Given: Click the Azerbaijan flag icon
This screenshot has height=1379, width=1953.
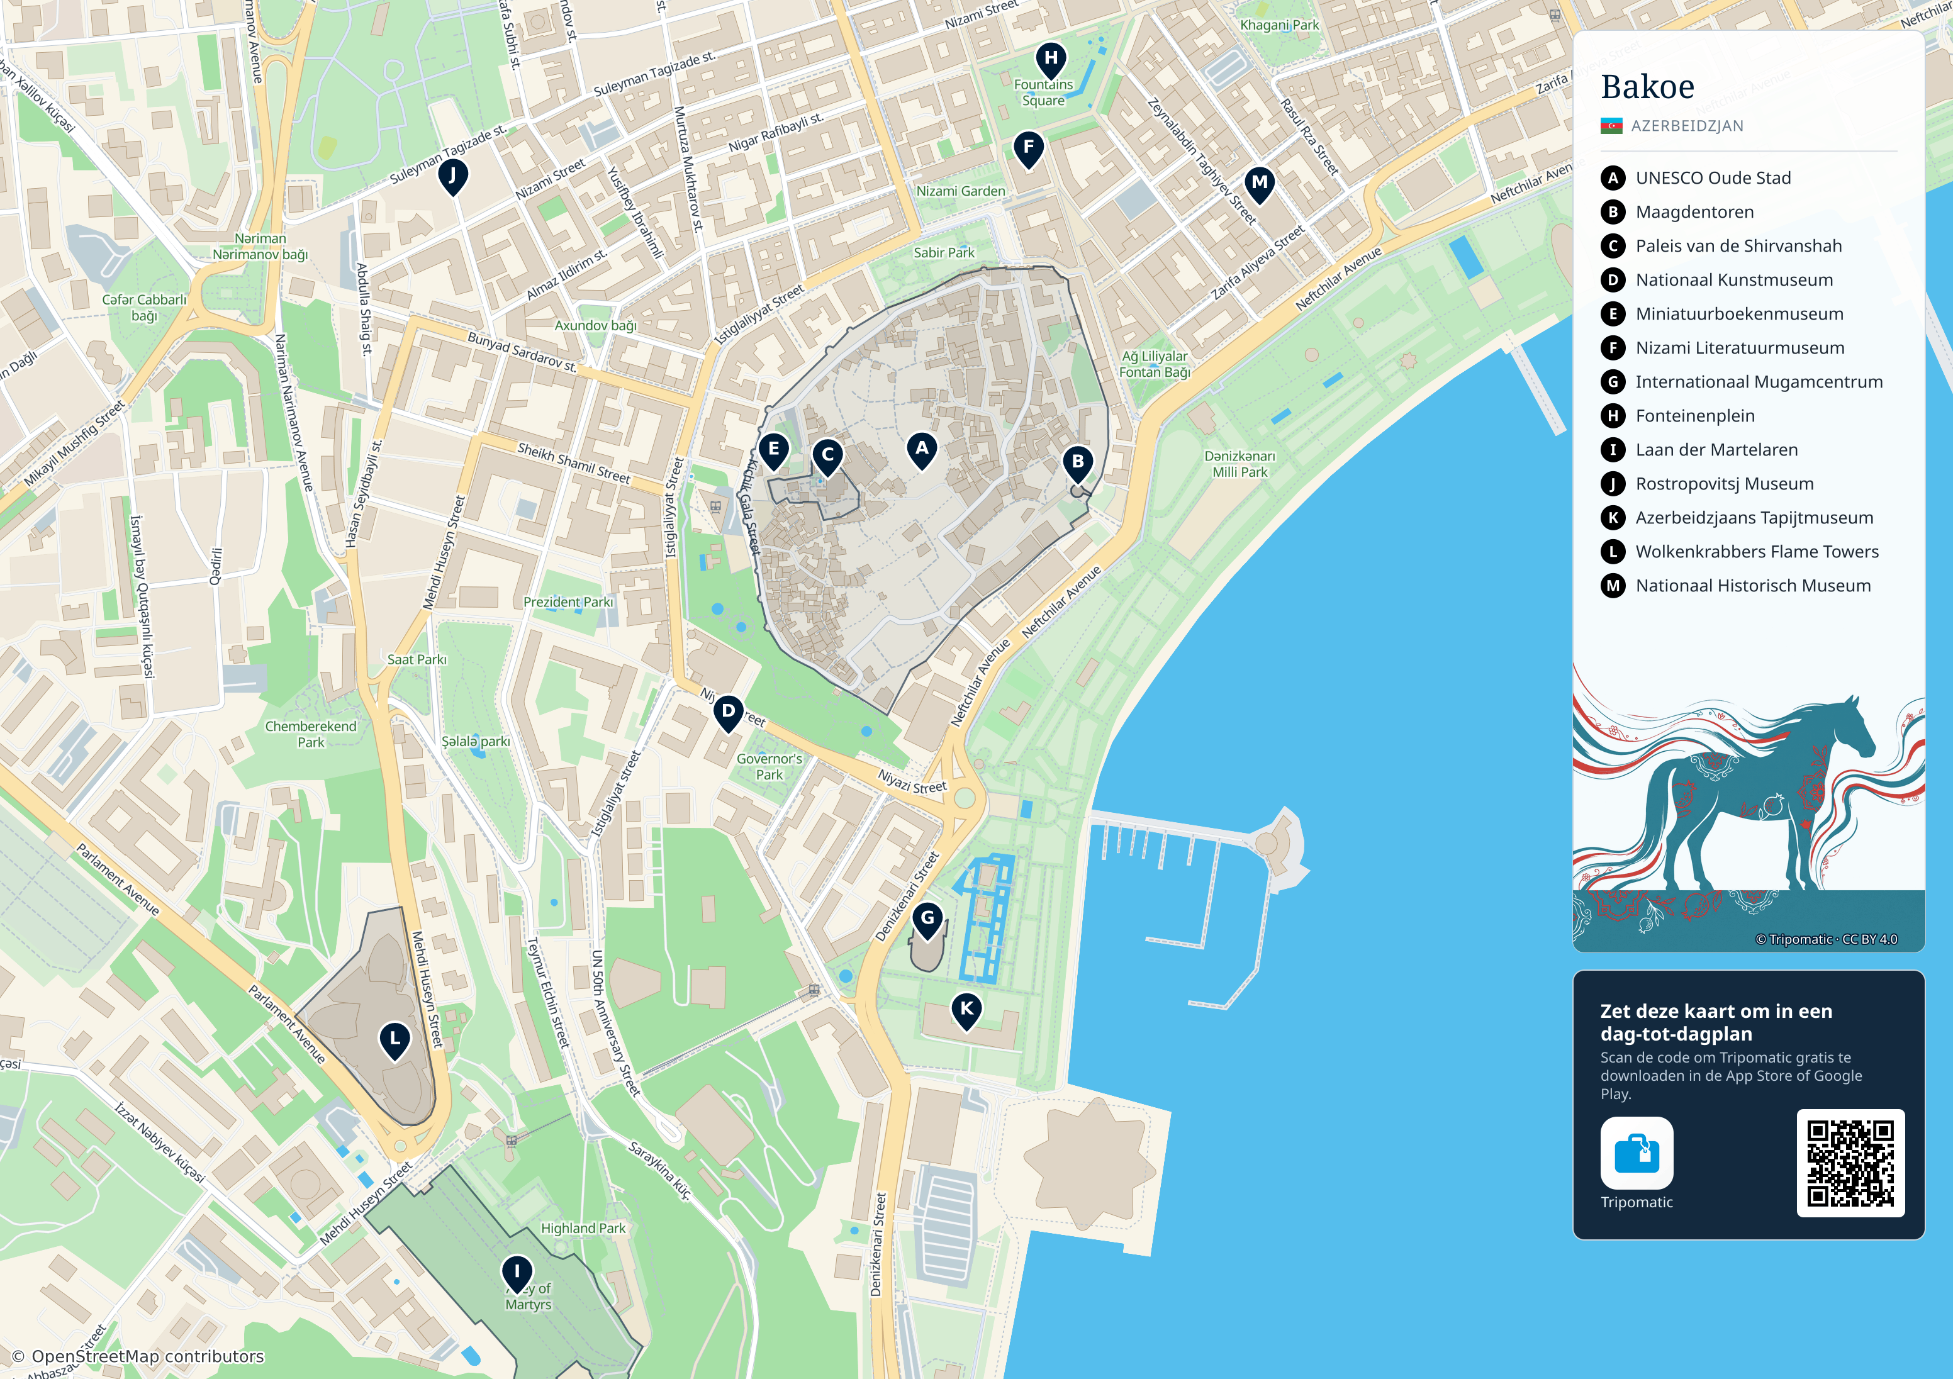Looking at the screenshot, I should [1611, 126].
